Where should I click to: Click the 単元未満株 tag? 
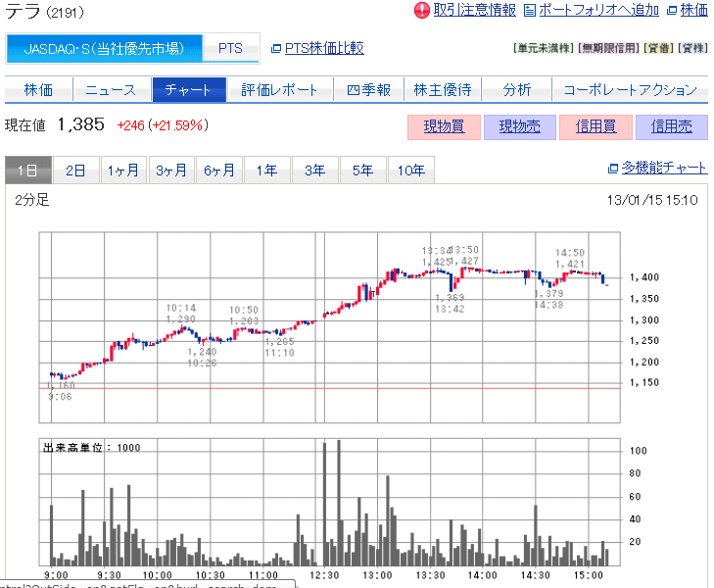[x=544, y=48]
